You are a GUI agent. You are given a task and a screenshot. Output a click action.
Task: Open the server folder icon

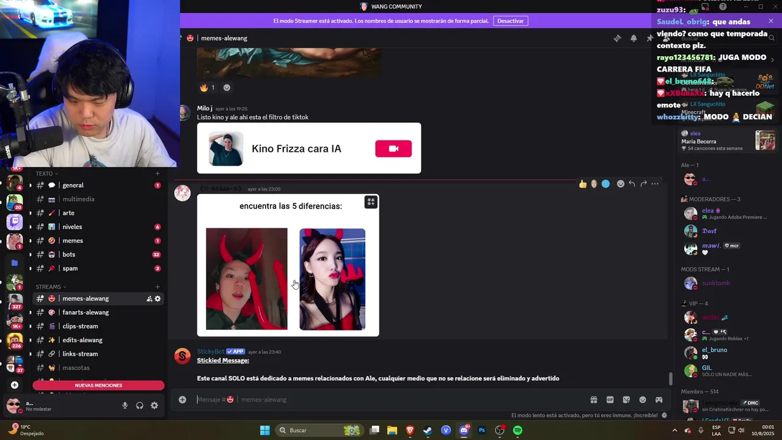click(15, 263)
